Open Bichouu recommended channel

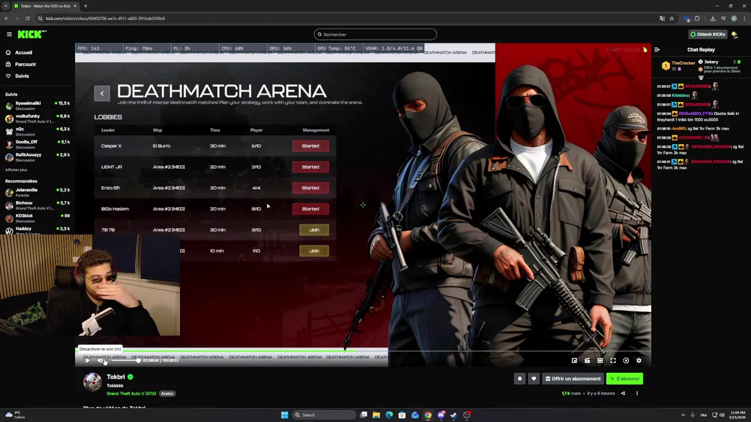tap(38, 205)
